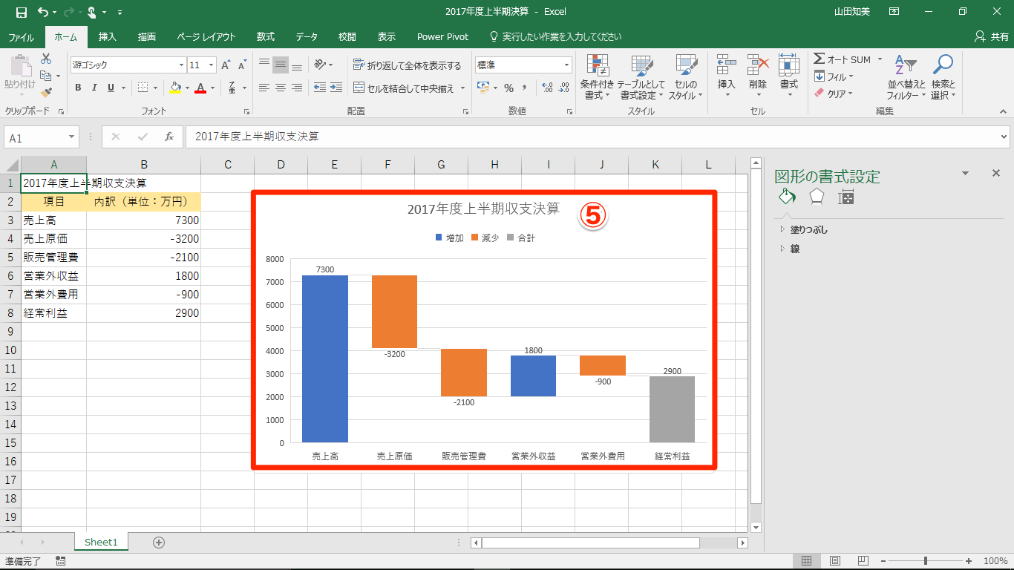
Task: Open セルのスタイル cell styles
Action: (x=685, y=77)
